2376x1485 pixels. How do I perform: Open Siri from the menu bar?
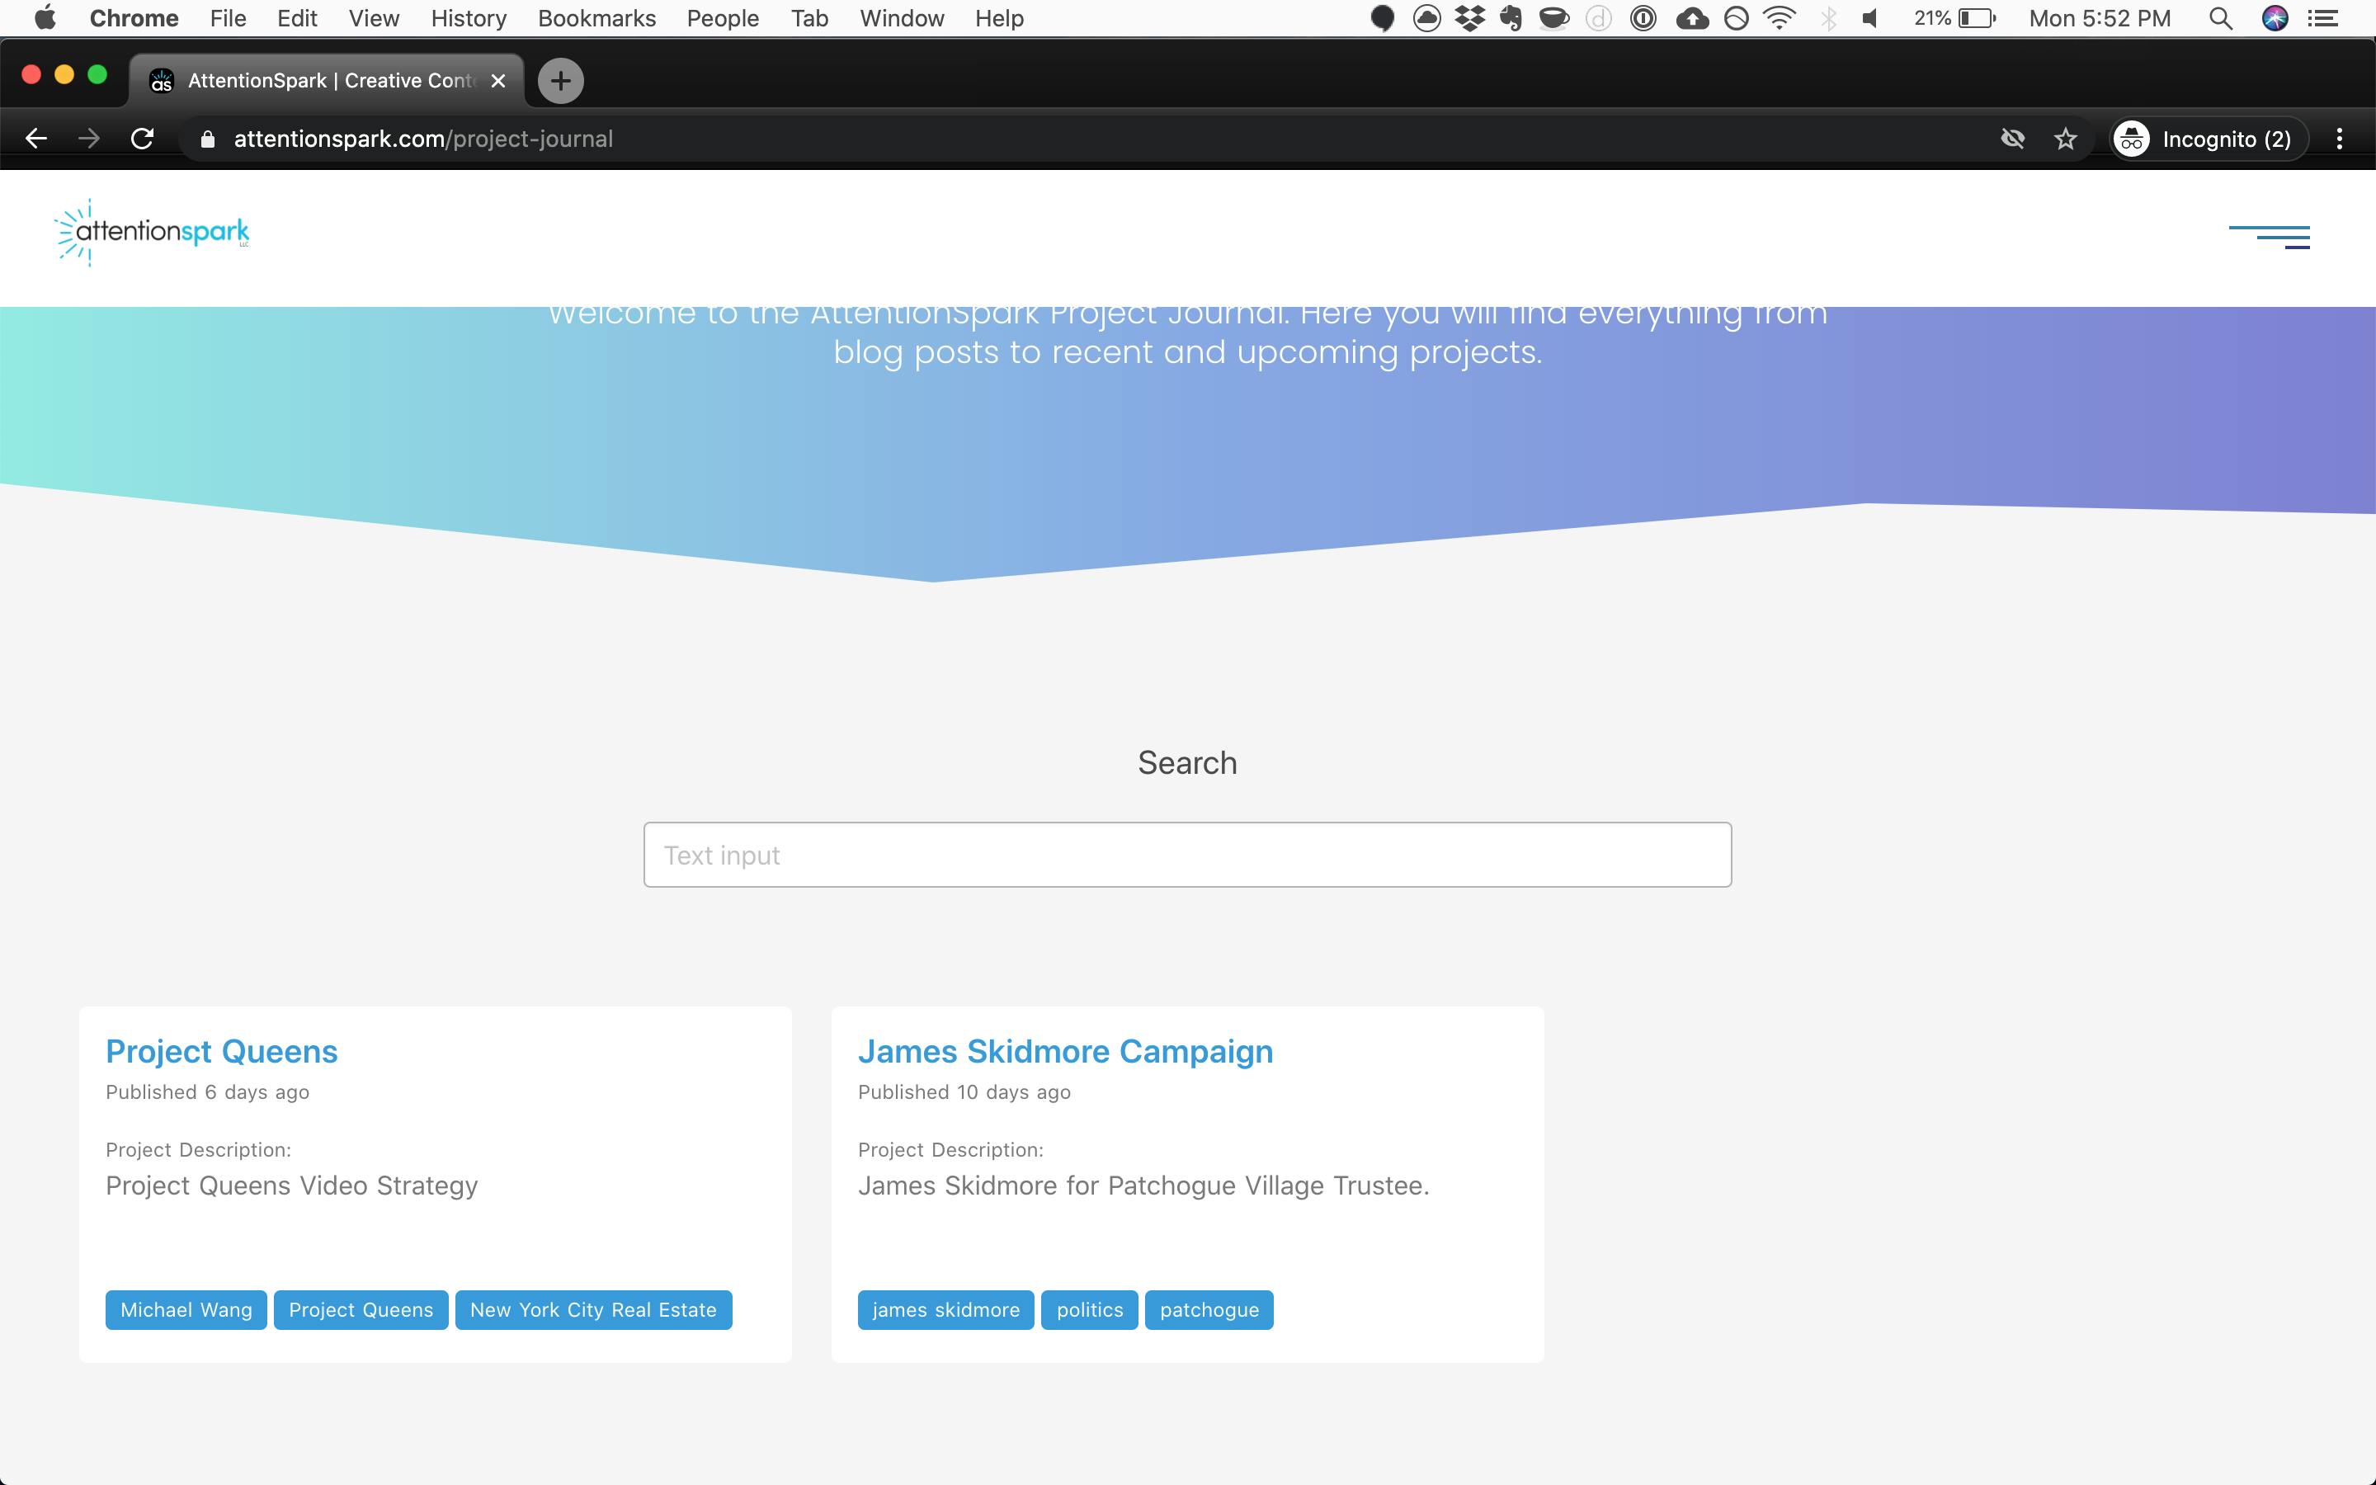[2275, 17]
